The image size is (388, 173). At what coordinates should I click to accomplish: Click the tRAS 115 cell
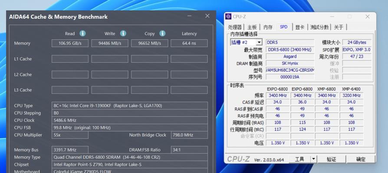tap(302, 122)
